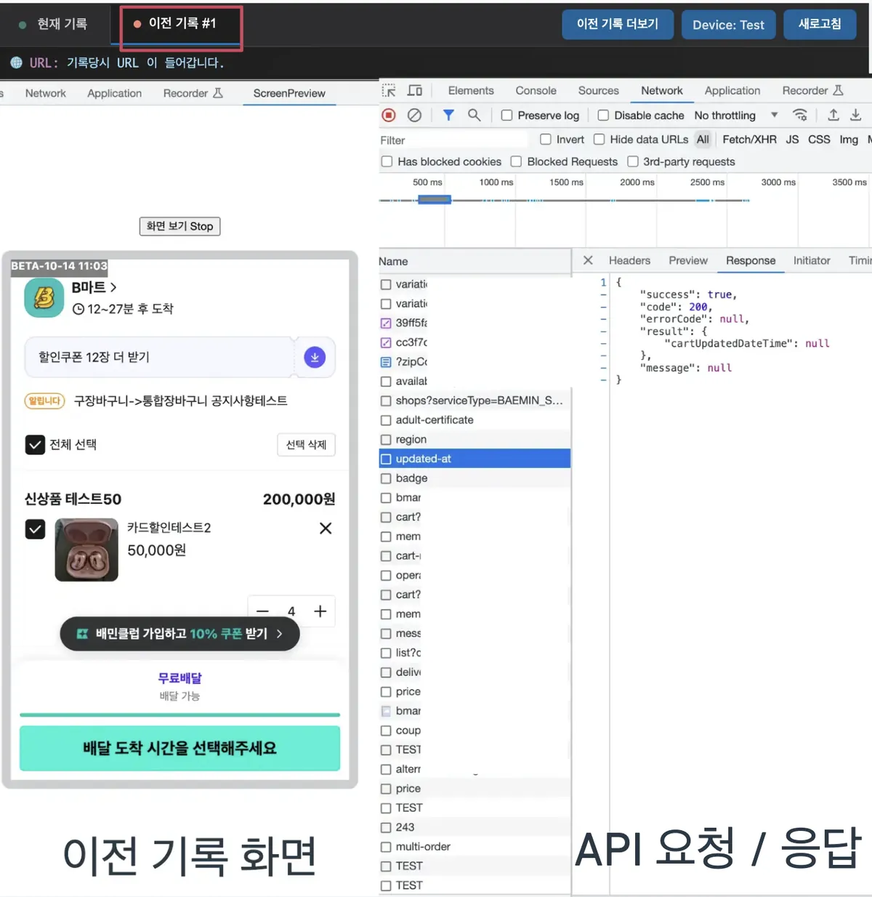Viewport: 872px width, 897px height.
Task: Check the Disable cache option
Action: 603,116
